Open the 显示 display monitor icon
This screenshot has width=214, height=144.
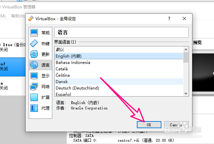coord(34,76)
